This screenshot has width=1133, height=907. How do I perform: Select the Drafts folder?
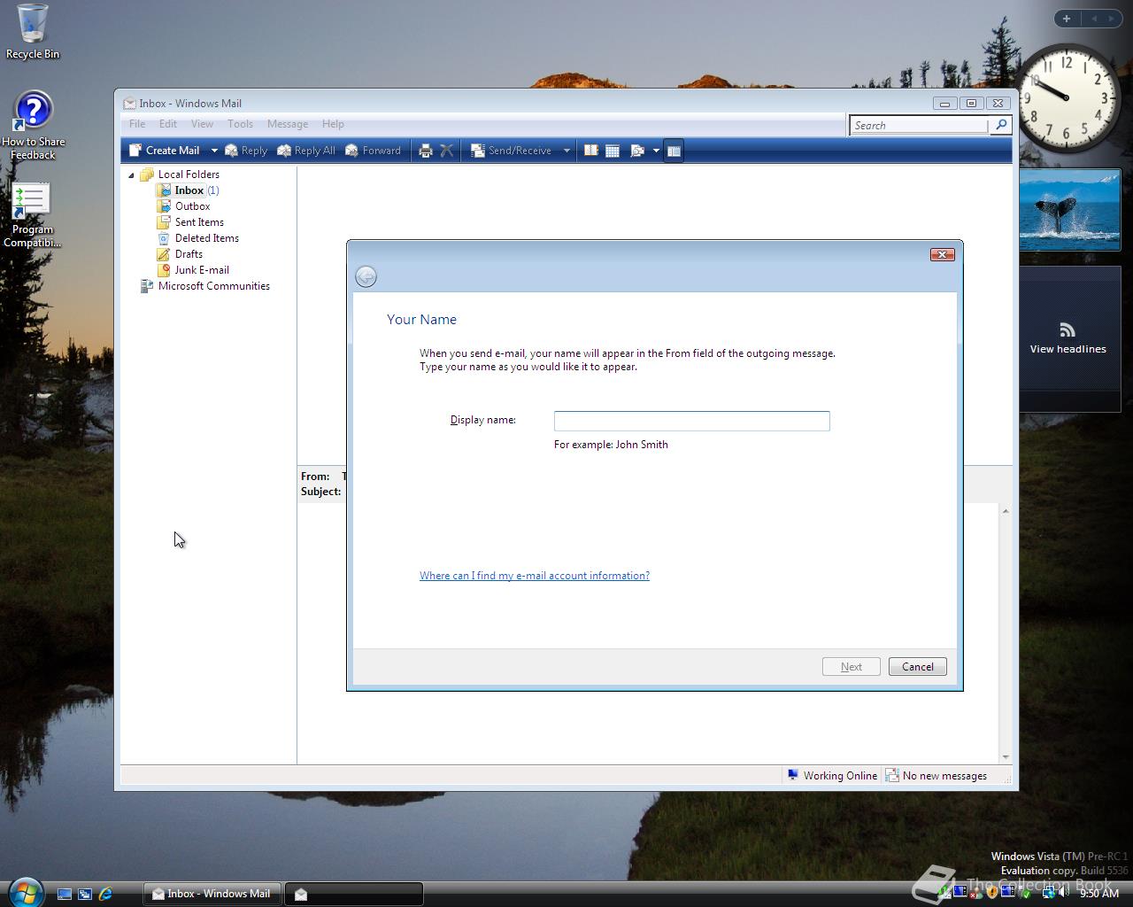[181, 254]
